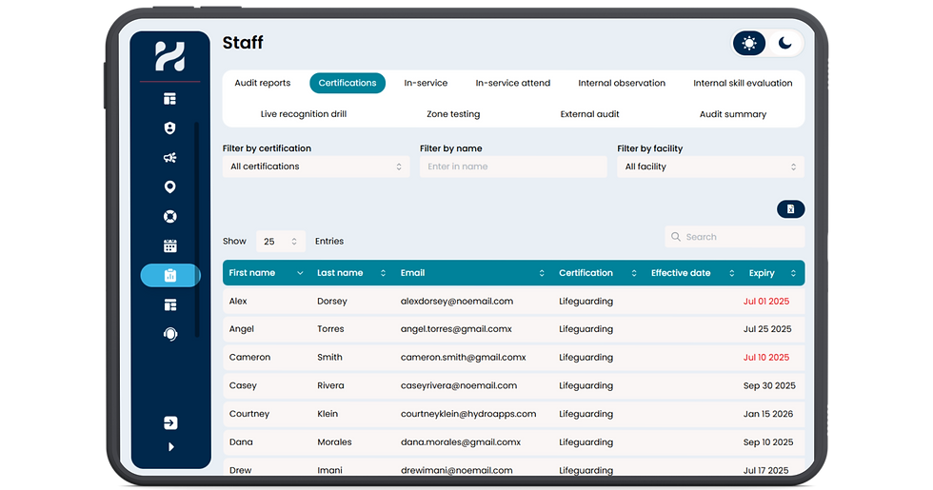Select alexdorsey@noemail.com email cell
The height and width of the screenshot is (490, 933).
(x=457, y=301)
